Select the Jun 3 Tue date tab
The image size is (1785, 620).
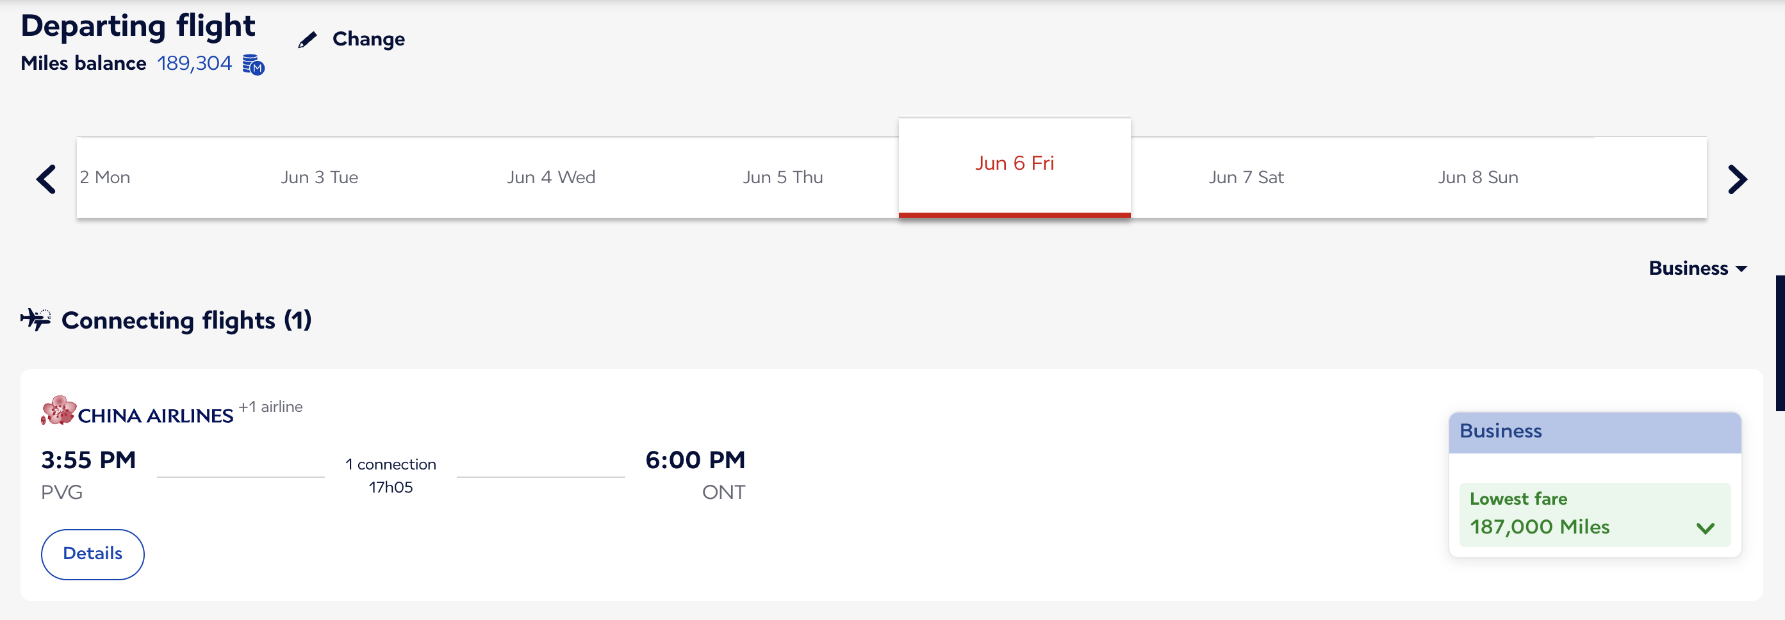(x=320, y=177)
